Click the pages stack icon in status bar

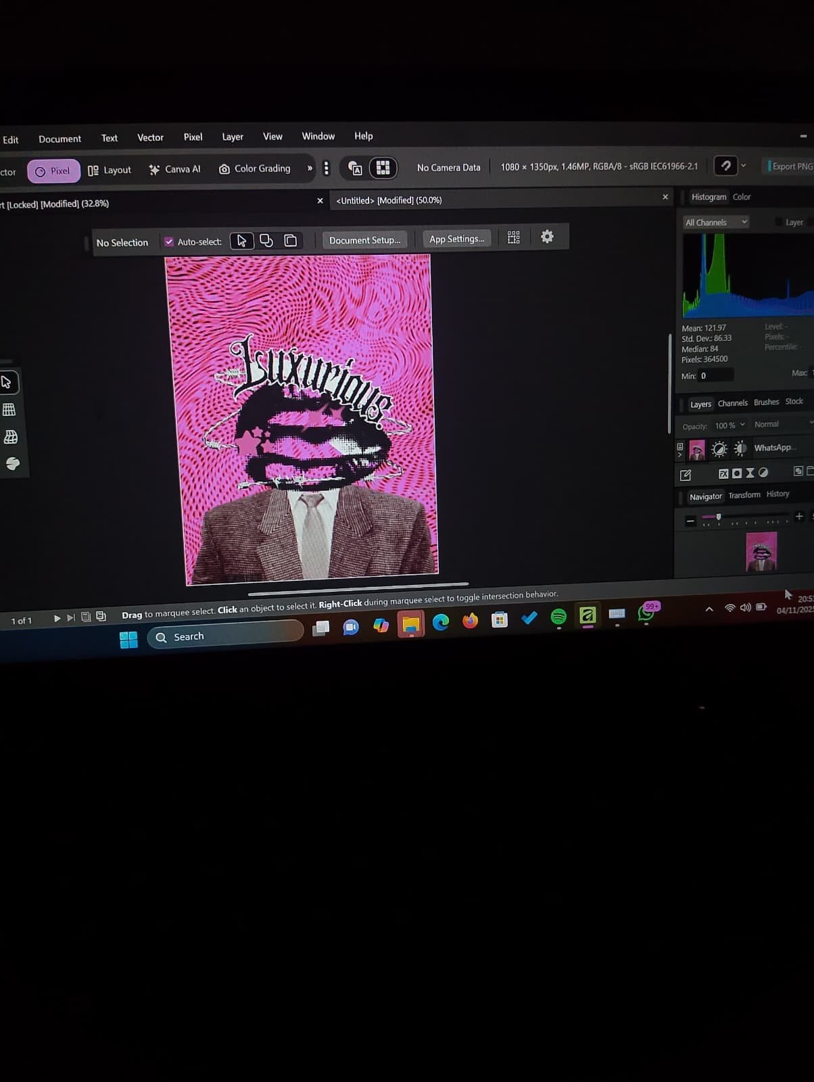click(101, 616)
